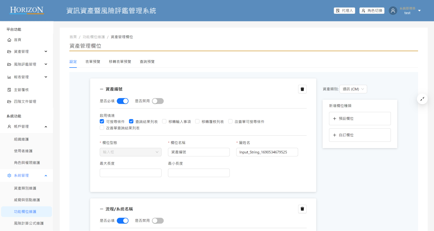Click the 首頁 home icon in sidebar
This screenshot has width=434, height=231.
click(x=9, y=40)
